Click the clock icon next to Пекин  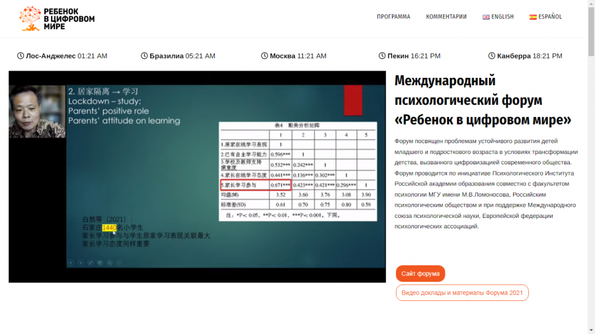[381, 55]
